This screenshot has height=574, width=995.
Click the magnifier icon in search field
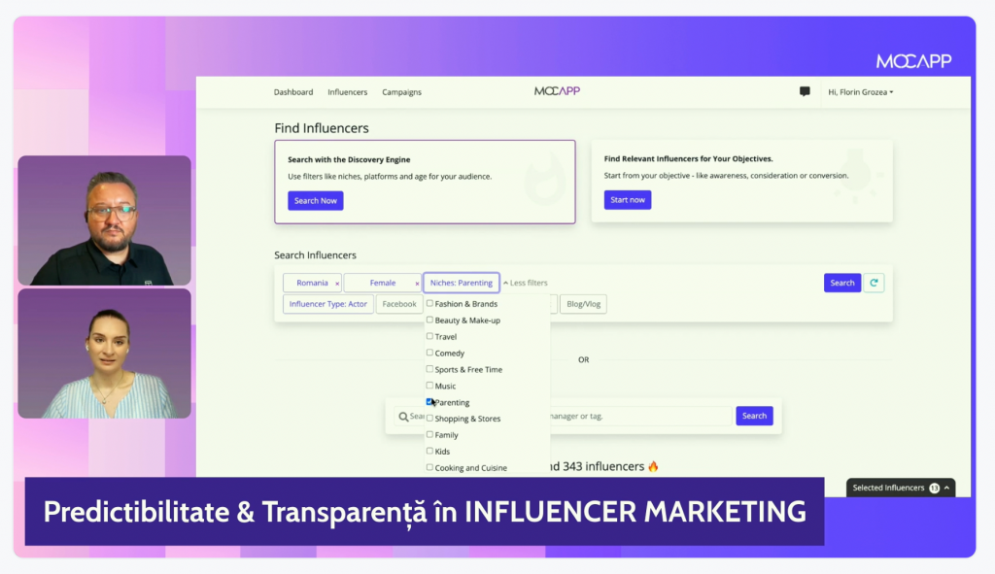(403, 417)
